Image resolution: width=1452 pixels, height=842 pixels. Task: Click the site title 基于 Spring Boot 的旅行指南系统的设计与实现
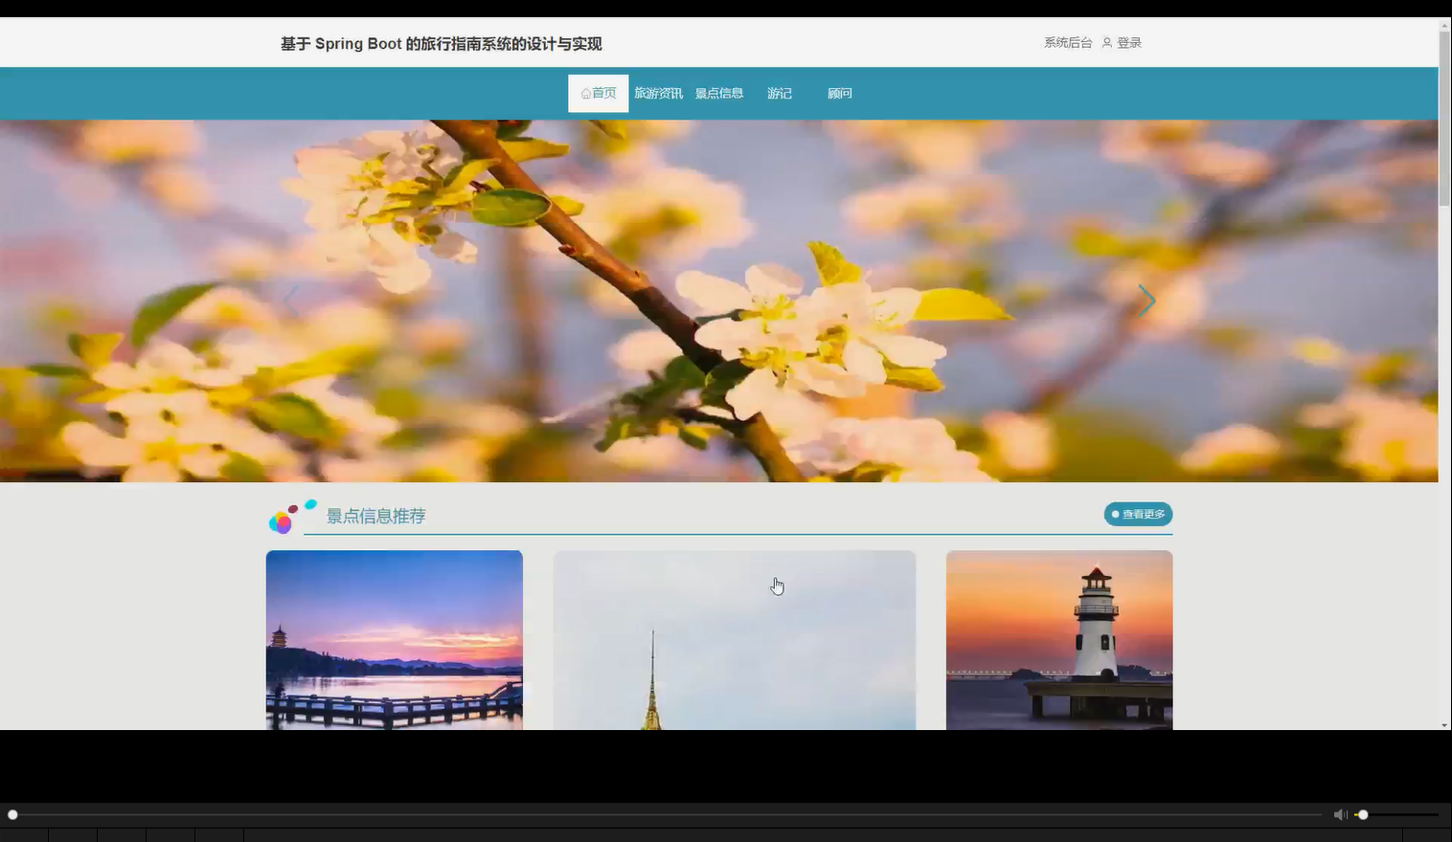pyautogui.click(x=442, y=43)
